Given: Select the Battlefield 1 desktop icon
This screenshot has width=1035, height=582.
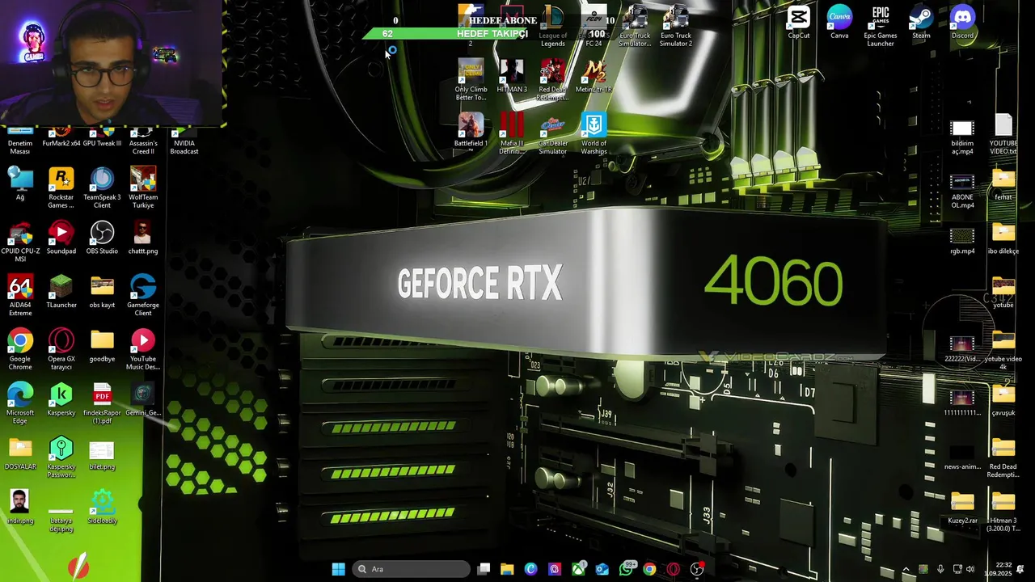Looking at the screenshot, I should [471, 131].
